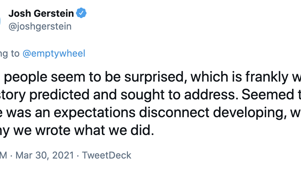Click the TweetDeck source label
The height and width of the screenshot is (171, 301).
coord(107,155)
